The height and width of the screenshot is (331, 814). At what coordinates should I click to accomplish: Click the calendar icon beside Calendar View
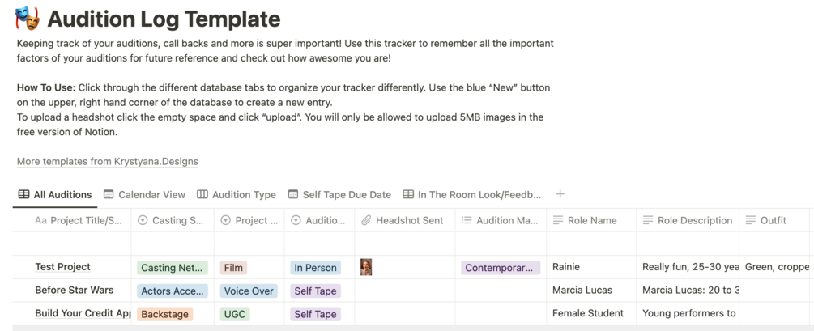[109, 195]
